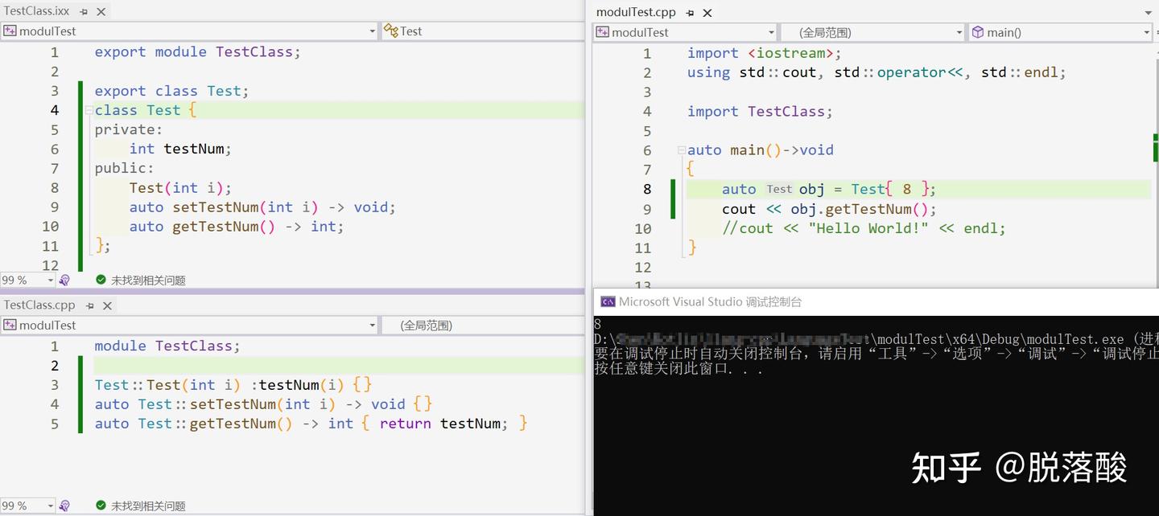The image size is (1159, 516).
Task: Click 'cout << obj.getTestNum();' line
Action: (x=829, y=210)
